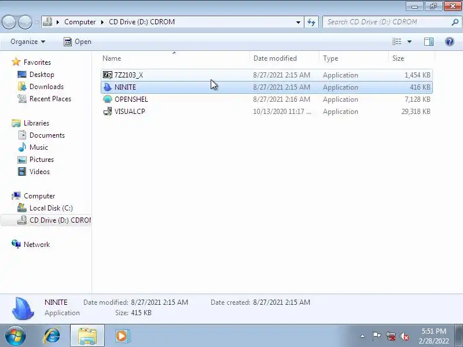Viewport: 463px width, 347px height.
Task: Click the Open toolbar button
Action: click(x=78, y=42)
